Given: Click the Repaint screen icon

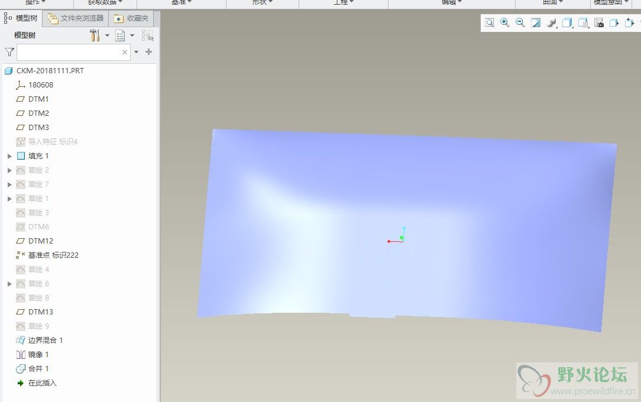Looking at the screenshot, I should (536, 22).
